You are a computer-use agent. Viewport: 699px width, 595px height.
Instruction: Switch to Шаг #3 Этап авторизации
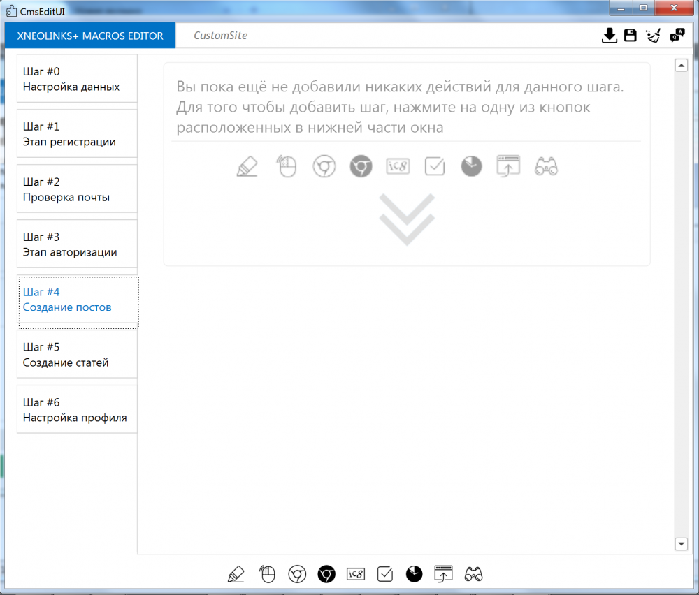[77, 244]
